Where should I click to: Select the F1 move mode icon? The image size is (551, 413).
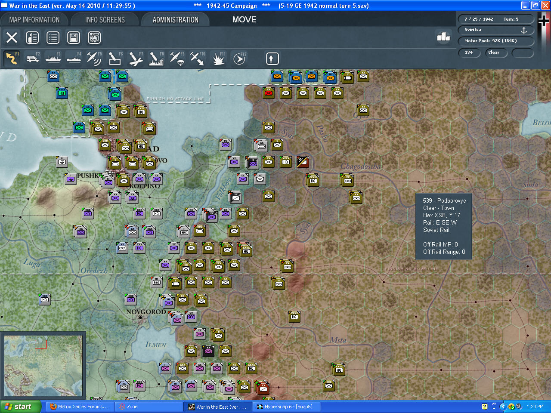[12, 59]
